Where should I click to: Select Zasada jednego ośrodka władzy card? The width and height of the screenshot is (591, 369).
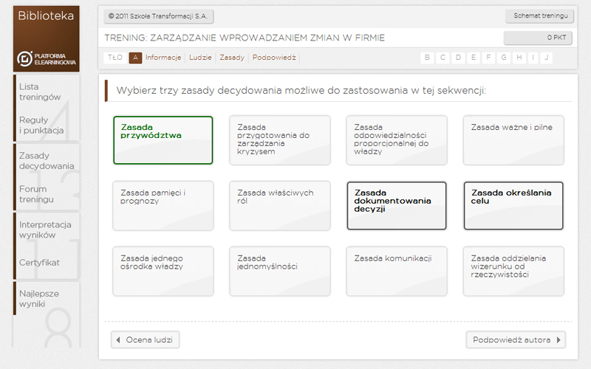[x=163, y=271]
